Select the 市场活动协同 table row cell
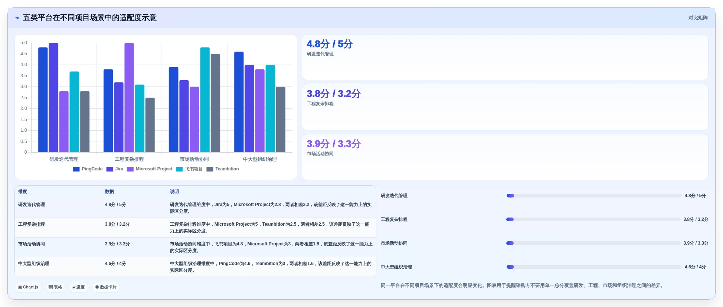This screenshot has width=723, height=307. coord(32,244)
